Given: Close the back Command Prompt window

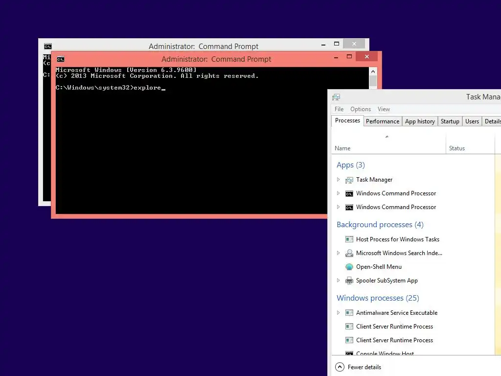Looking at the screenshot, I should tap(354, 44).
